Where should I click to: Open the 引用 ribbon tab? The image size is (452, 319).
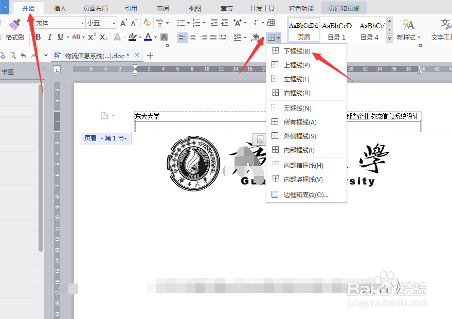point(131,8)
